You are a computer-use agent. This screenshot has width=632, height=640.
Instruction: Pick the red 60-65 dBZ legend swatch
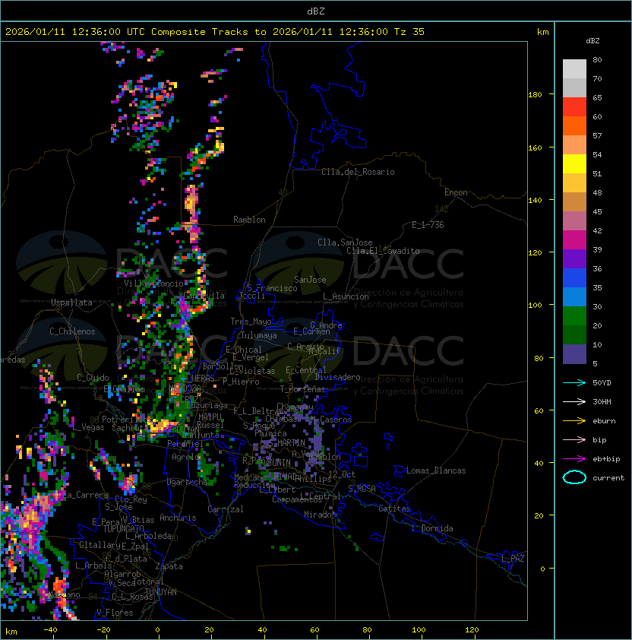[574, 107]
